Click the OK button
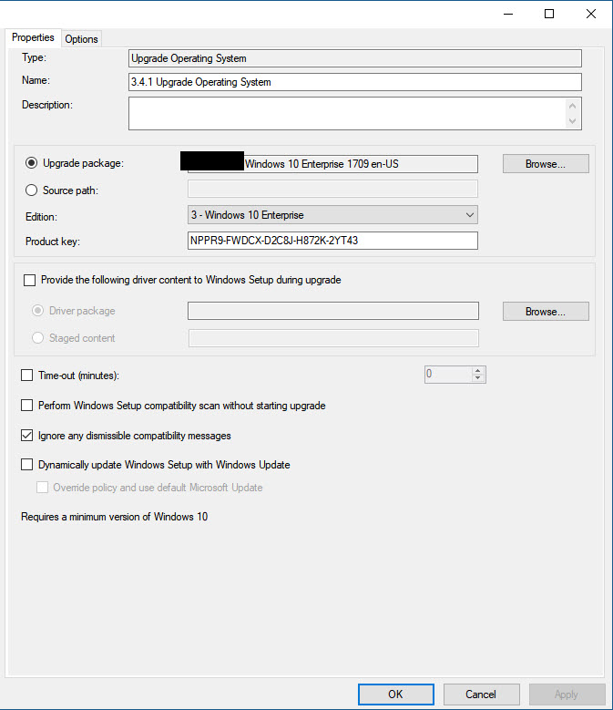Image resolution: width=613 pixels, height=710 pixels. [396, 695]
